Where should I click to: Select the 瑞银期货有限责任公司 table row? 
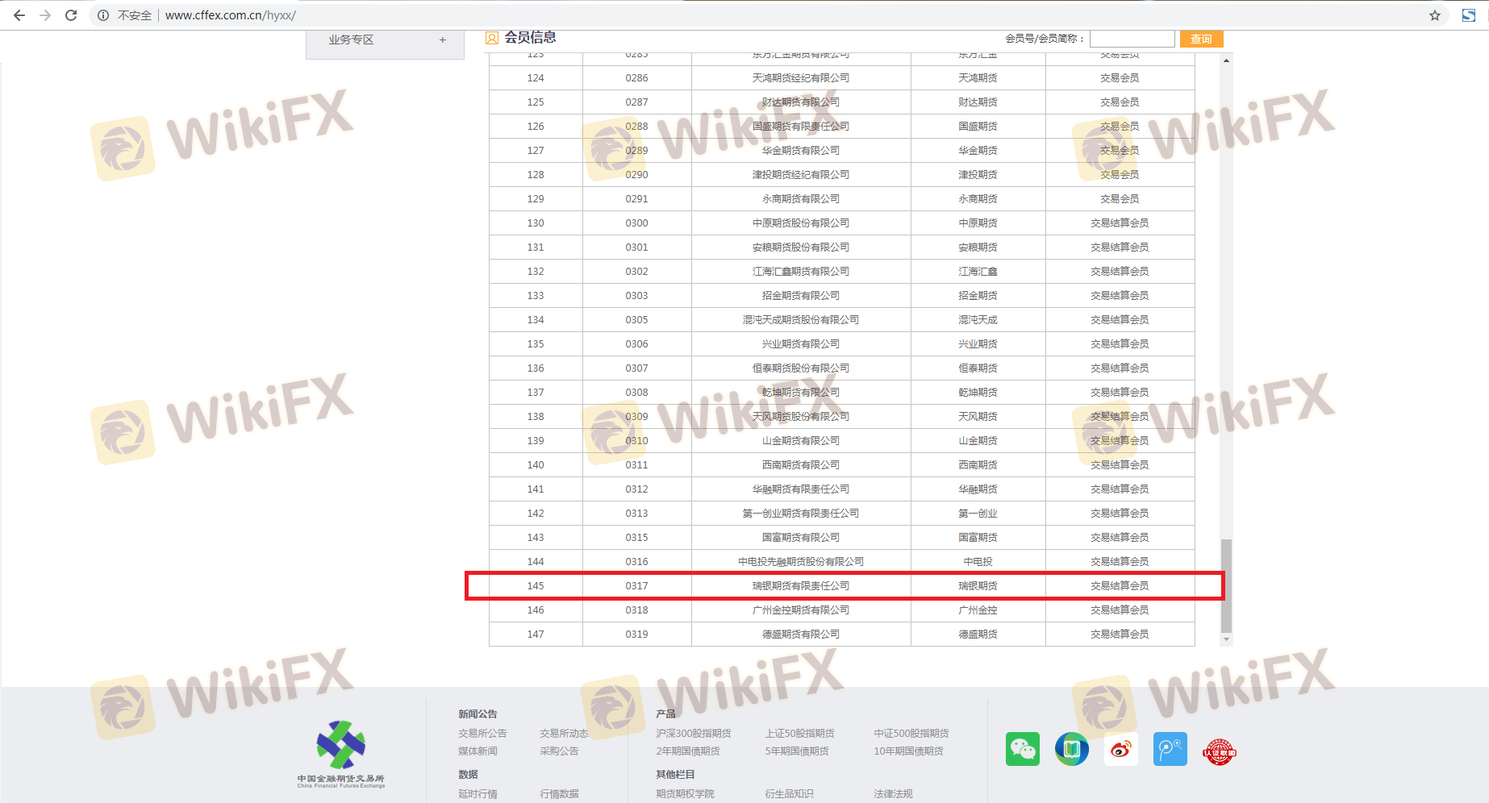pos(800,586)
